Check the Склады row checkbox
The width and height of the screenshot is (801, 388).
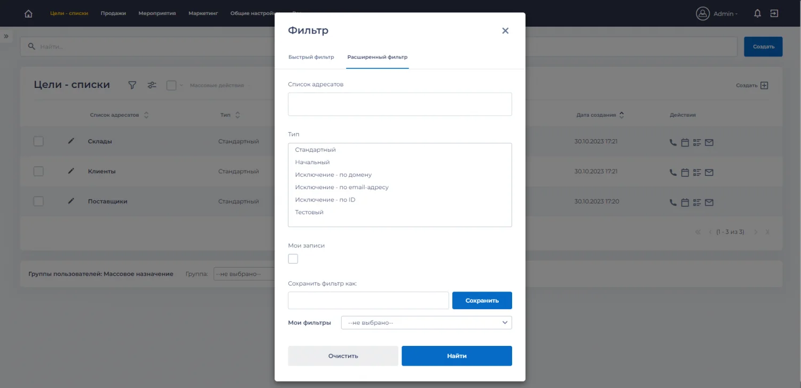pos(38,141)
